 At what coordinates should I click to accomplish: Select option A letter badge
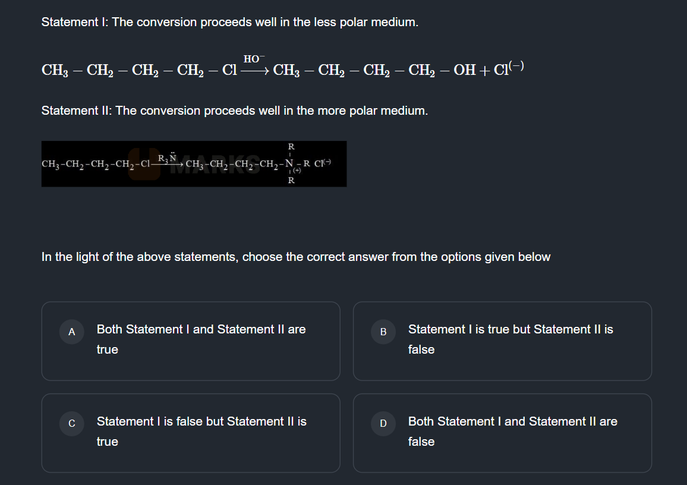pyautogui.click(x=72, y=332)
